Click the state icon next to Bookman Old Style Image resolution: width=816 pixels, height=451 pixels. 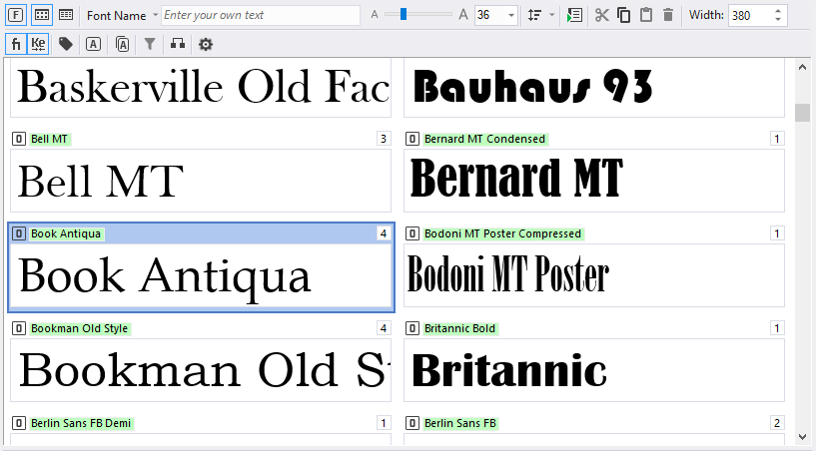19,328
